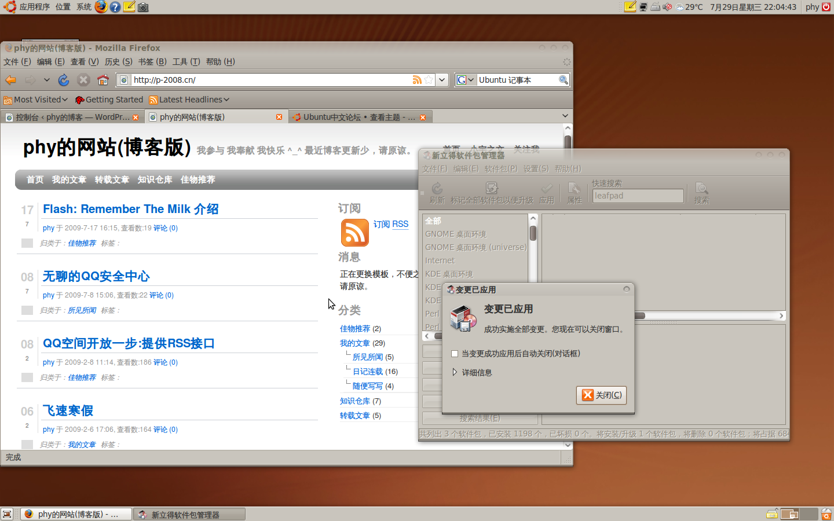This screenshot has width=834, height=521.
Task: Open the screenshot camera icon in top panel
Action: [143, 7]
